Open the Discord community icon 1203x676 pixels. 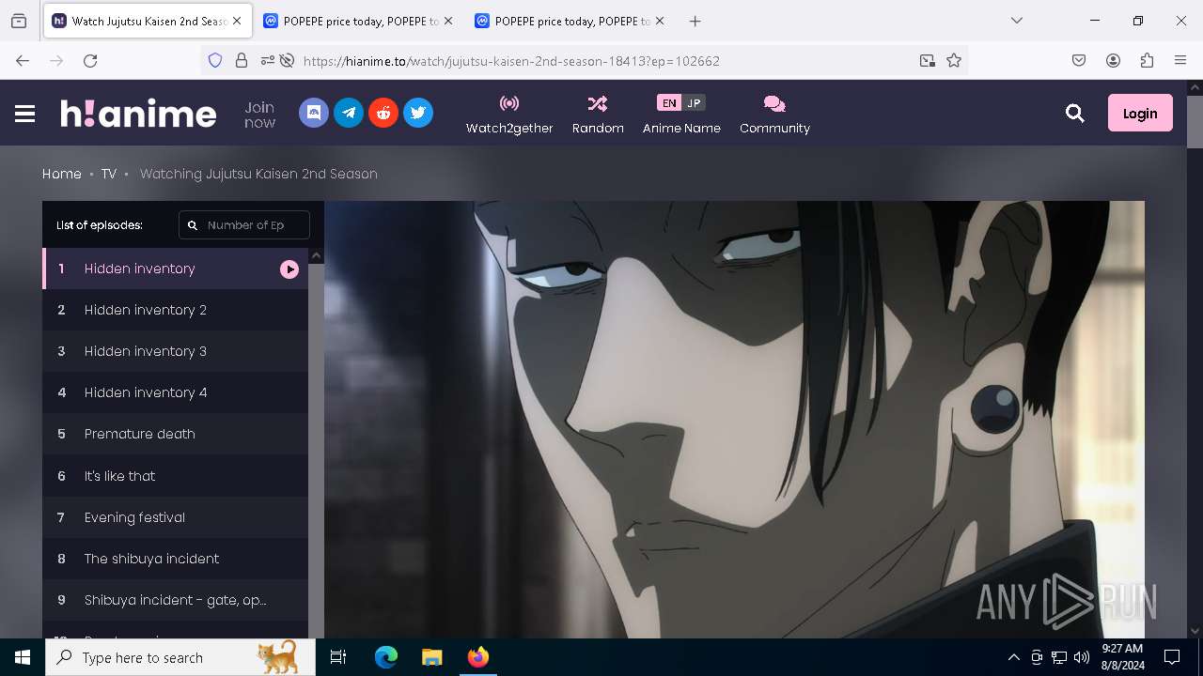[x=314, y=113]
